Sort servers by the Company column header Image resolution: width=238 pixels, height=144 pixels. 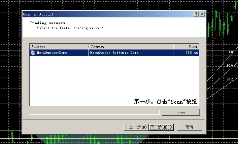pos(131,46)
